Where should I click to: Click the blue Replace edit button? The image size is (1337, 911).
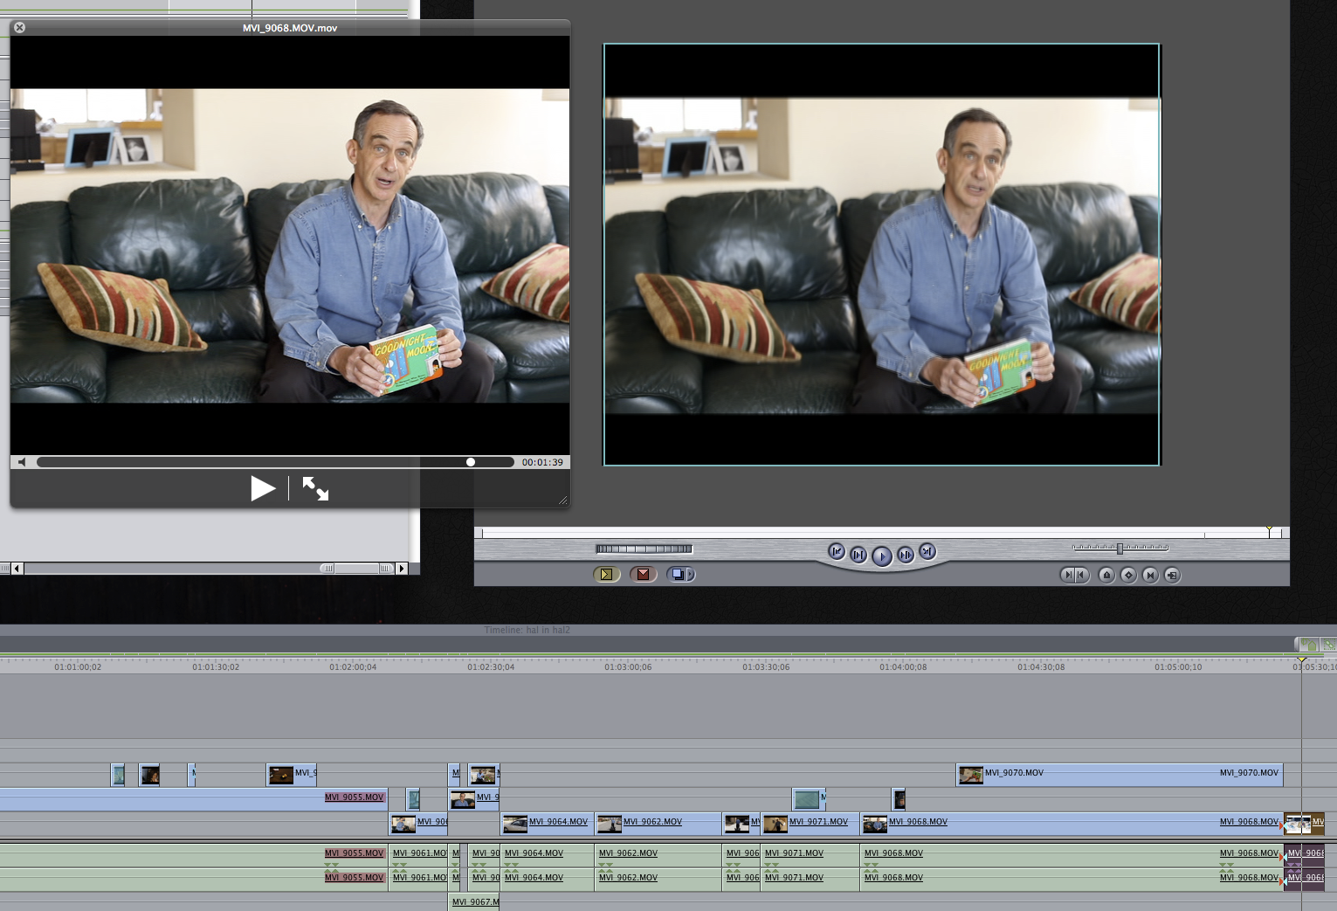(678, 575)
